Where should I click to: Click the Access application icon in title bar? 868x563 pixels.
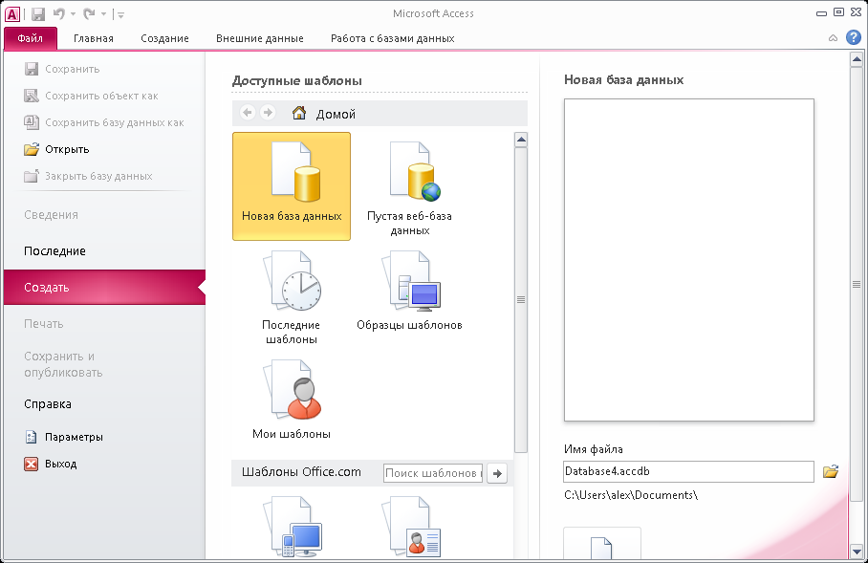click(x=11, y=13)
